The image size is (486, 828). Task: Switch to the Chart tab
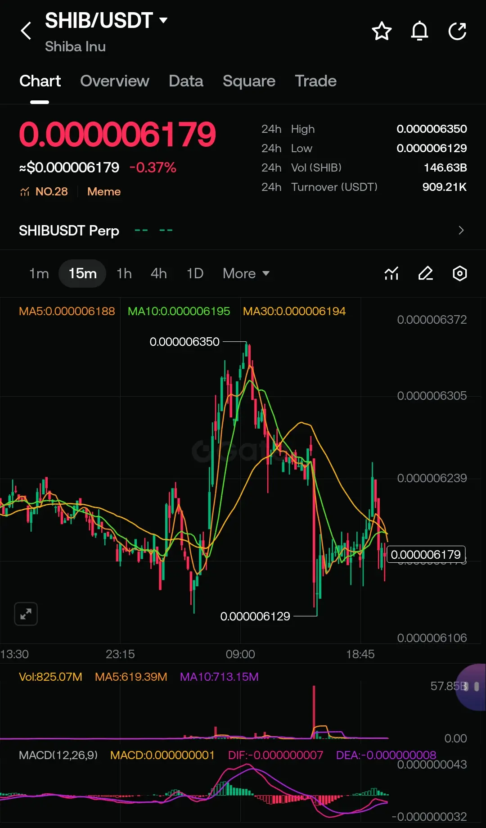click(x=40, y=81)
